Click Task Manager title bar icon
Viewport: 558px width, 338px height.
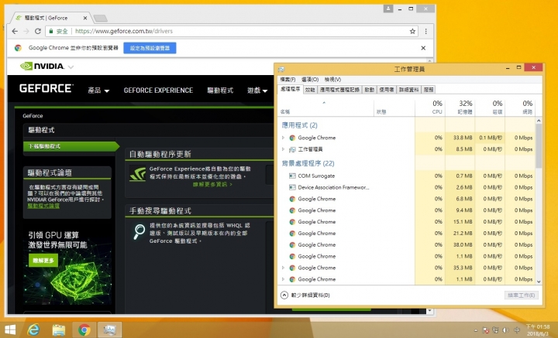(281, 69)
